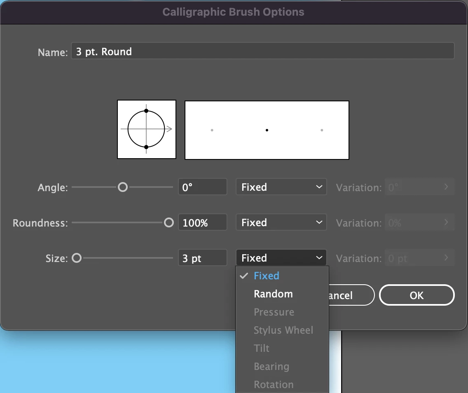Click the Size value field

point(202,258)
